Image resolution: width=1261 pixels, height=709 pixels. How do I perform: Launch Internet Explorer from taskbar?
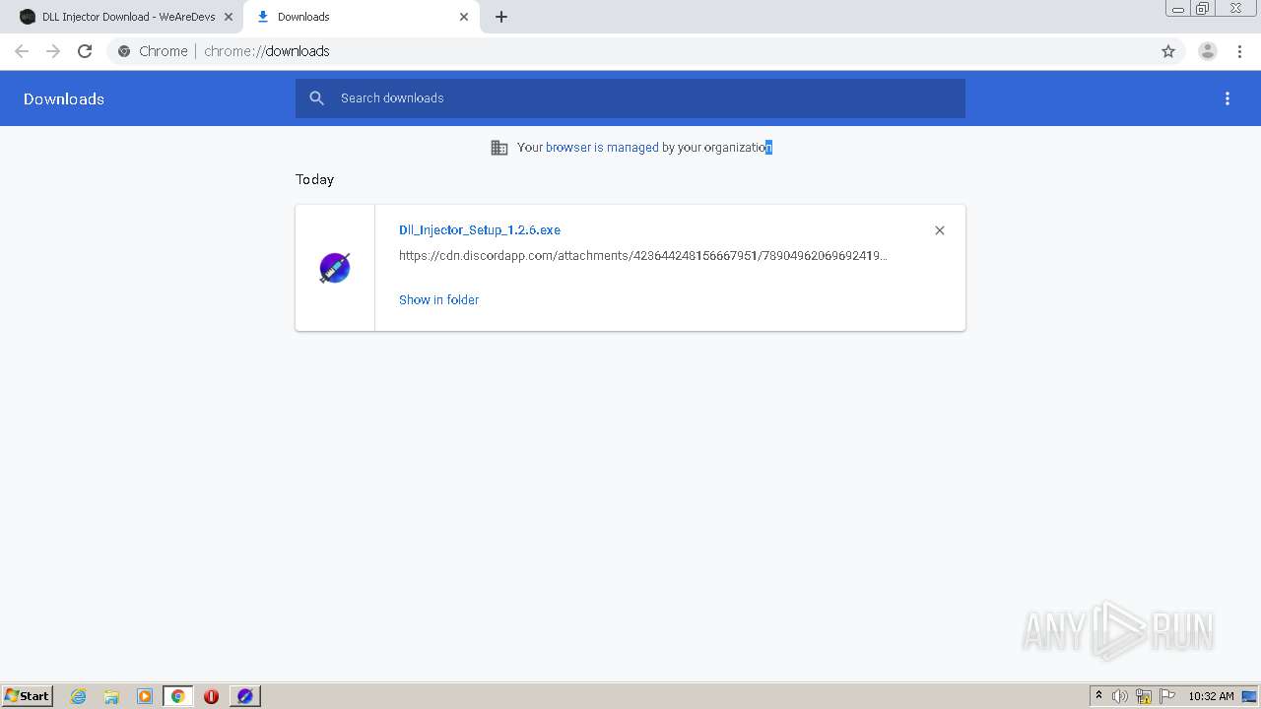click(x=79, y=696)
